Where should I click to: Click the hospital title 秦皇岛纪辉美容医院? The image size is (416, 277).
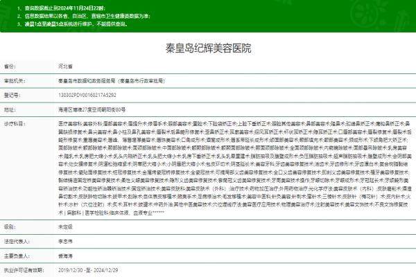[207, 48]
